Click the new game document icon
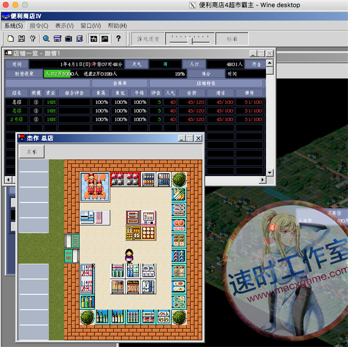Screen dimensions: 348x347 10,39
